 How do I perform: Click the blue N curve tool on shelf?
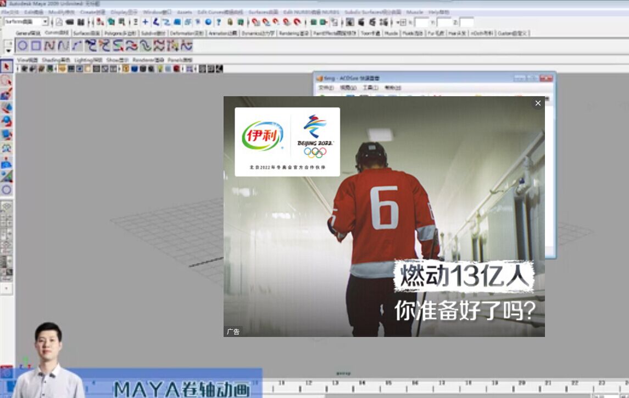[63, 46]
